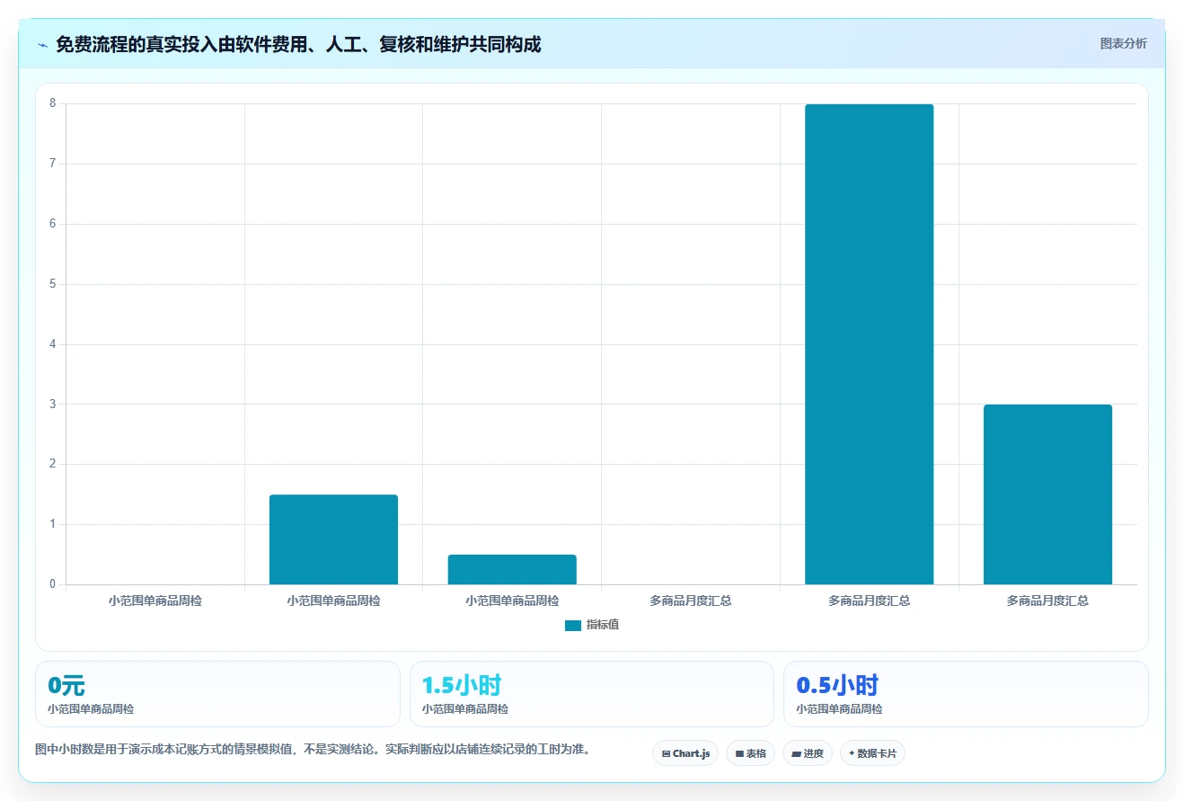Click the 指标值 legend label
Screen dimensions: 1184x801
(x=603, y=626)
